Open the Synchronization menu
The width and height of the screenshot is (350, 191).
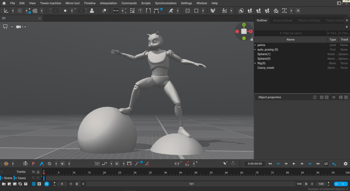pos(166,3)
